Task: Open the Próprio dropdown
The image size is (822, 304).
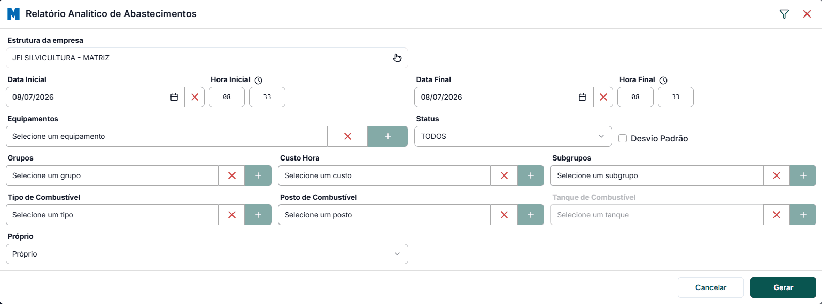Action: pyautogui.click(x=207, y=254)
